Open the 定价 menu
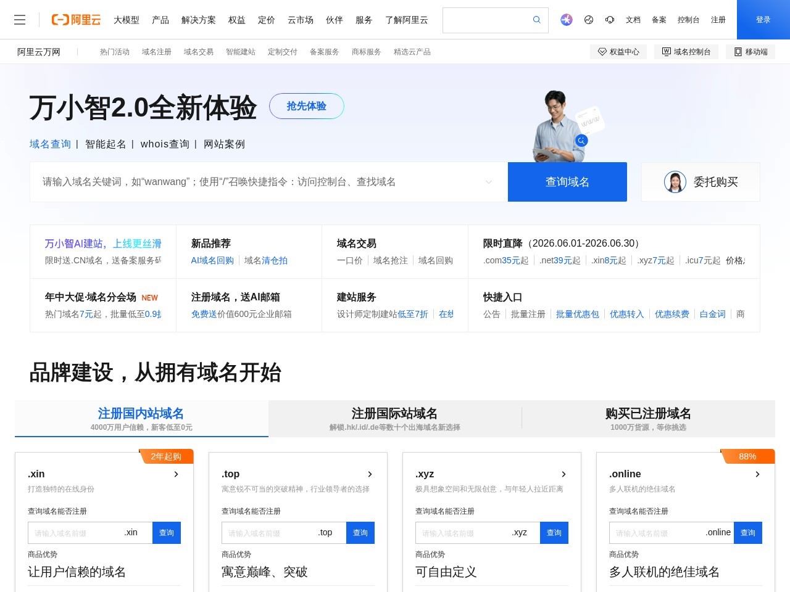790x592 pixels. tap(267, 20)
